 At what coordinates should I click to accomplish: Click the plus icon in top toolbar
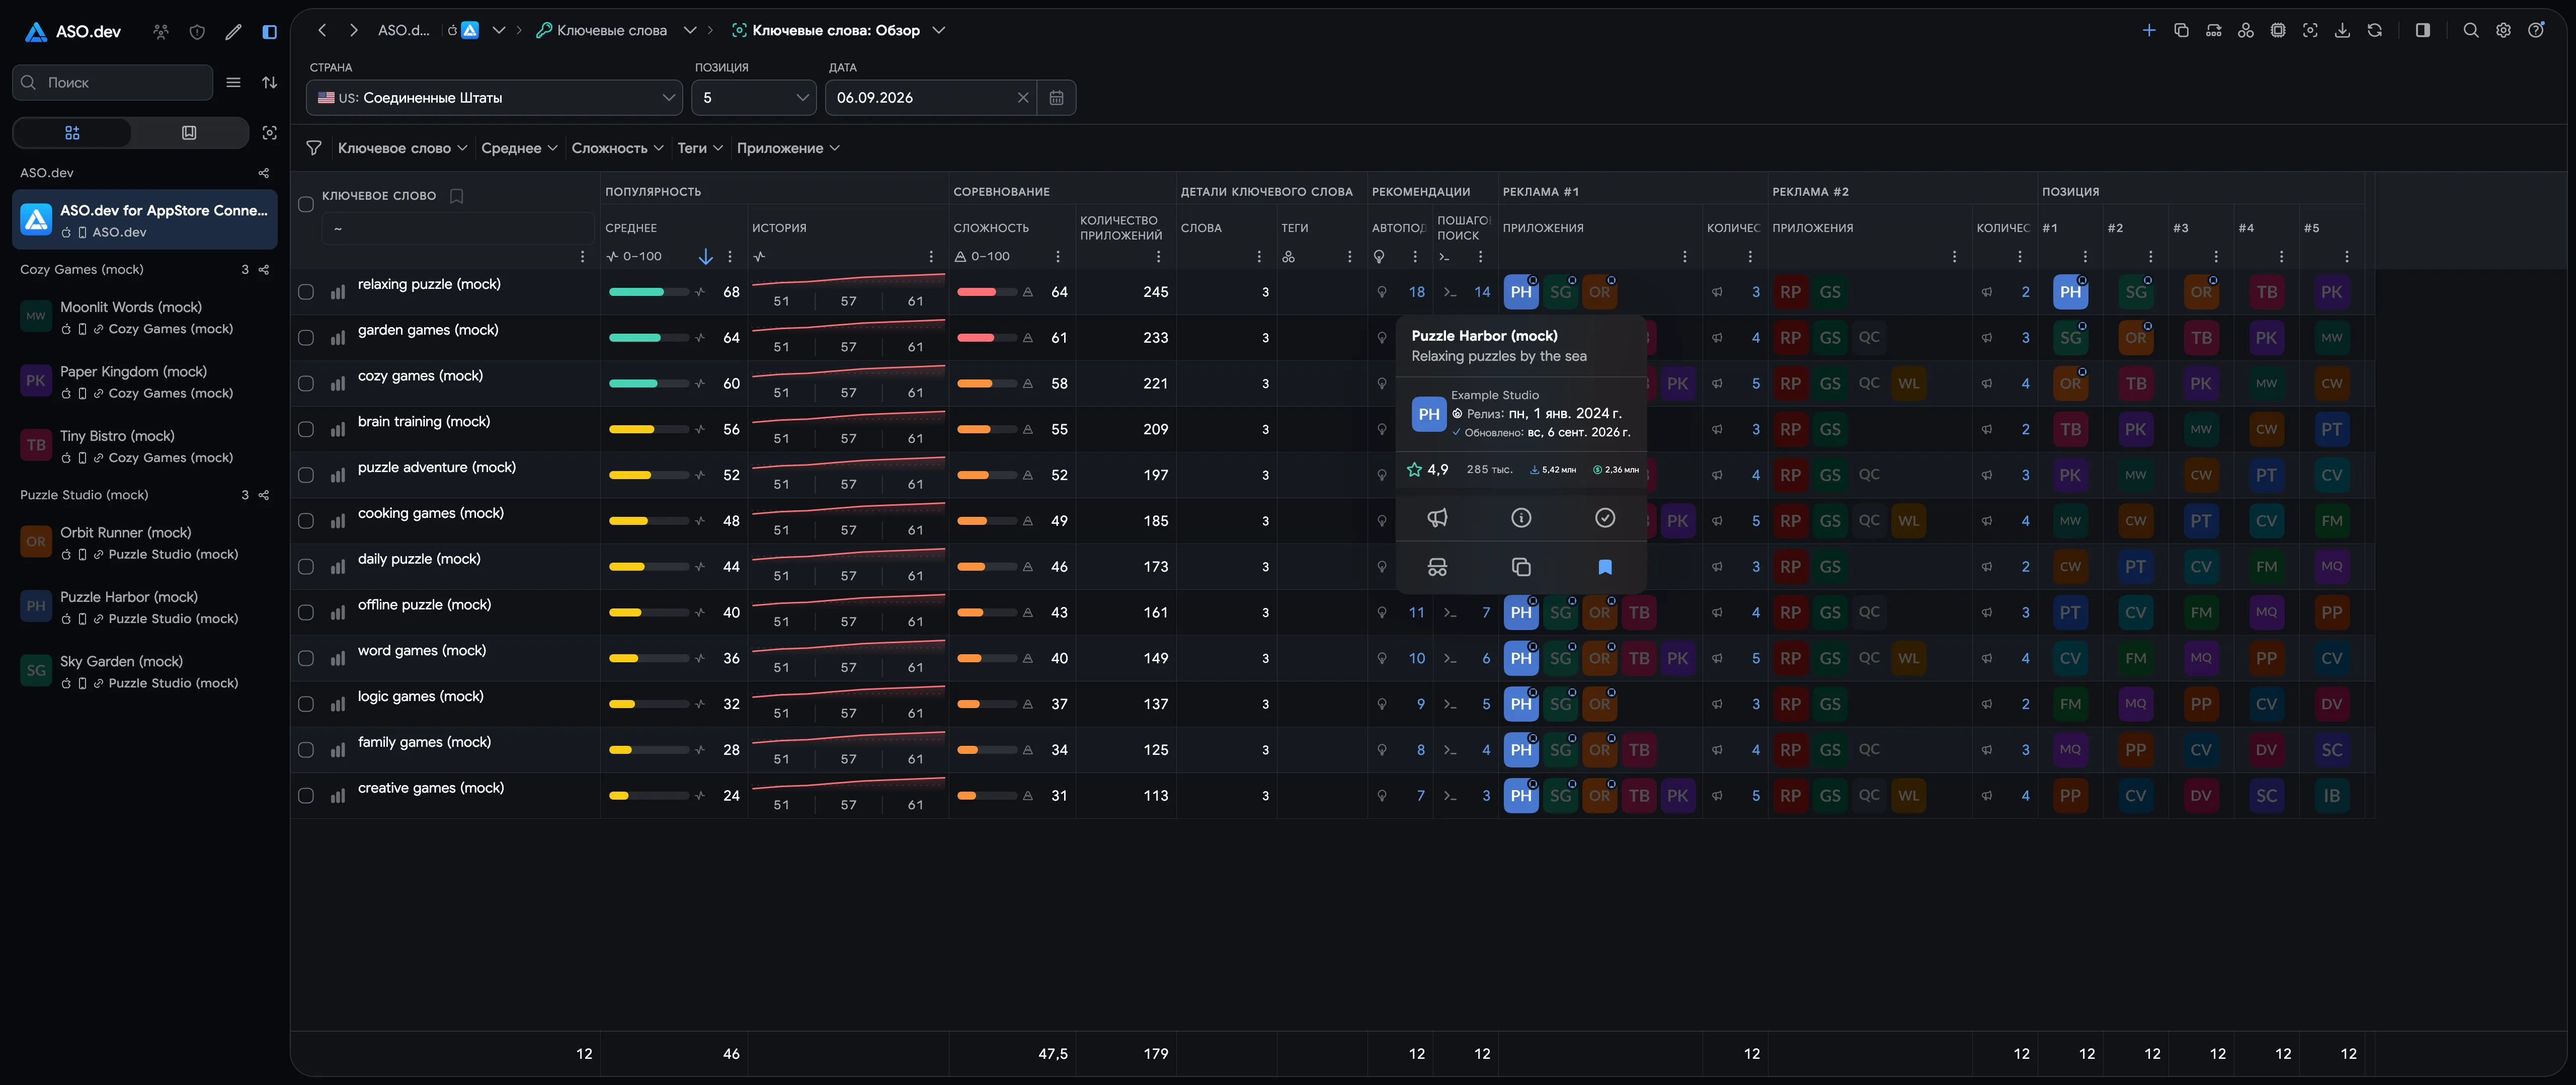click(2149, 30)
